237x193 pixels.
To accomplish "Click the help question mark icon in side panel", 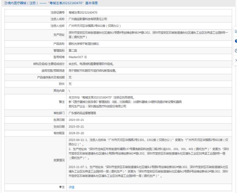I will click(236, 41).
